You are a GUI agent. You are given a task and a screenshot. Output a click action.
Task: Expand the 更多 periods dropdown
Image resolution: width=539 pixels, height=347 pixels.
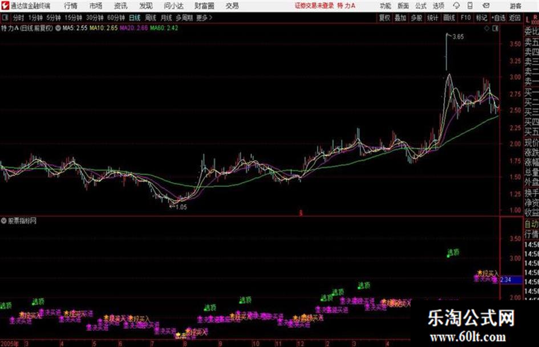[x=204, y=18]
